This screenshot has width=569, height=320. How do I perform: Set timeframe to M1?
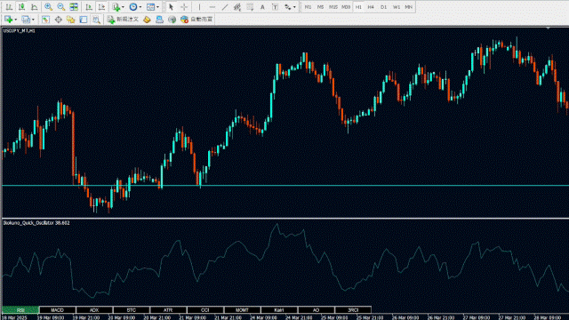pos(309,7)
